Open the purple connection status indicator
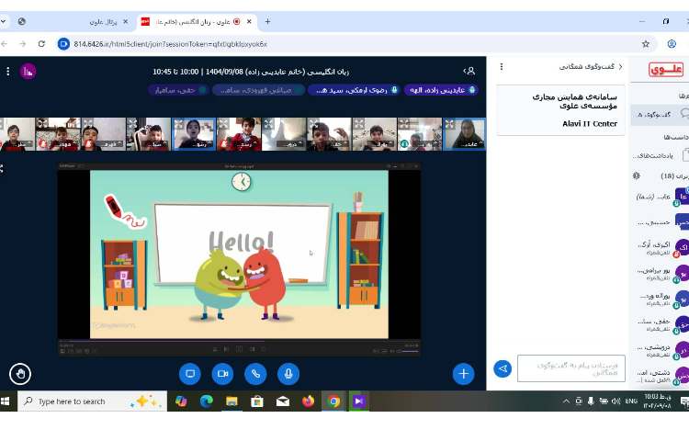The height and width of the screenshot is (441, 689). point(28,71)
